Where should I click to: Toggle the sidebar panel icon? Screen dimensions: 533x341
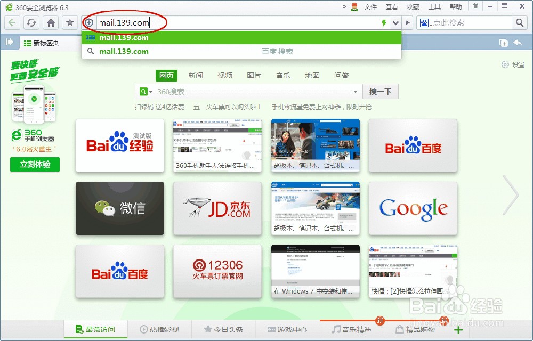click(x=10, y=42)
